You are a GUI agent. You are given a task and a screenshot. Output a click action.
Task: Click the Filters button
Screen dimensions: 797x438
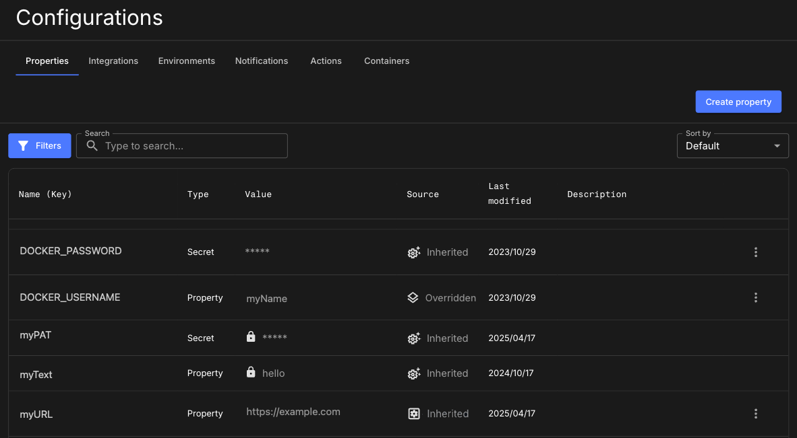tap(39, 145)
